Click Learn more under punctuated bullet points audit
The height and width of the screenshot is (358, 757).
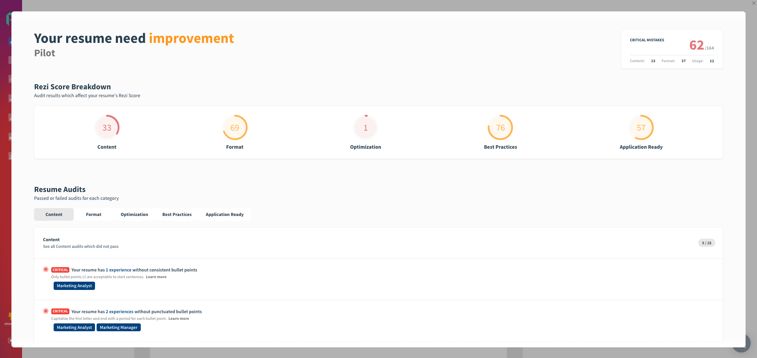point(179,319)
